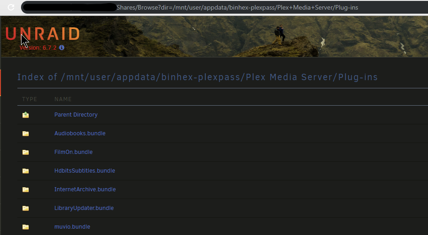
Task: Click the folder icon for LibraryUpdater.bundle
Action: 26,208
